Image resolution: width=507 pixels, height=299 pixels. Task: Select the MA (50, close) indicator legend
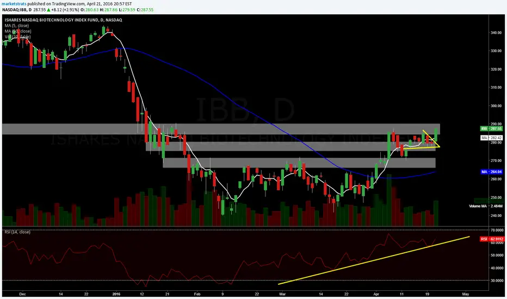coord(18,31)
